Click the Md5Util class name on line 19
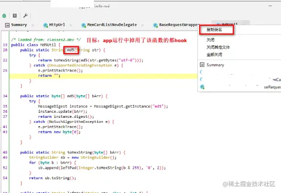Screen dimensions: 281x193 pos(48,45)
